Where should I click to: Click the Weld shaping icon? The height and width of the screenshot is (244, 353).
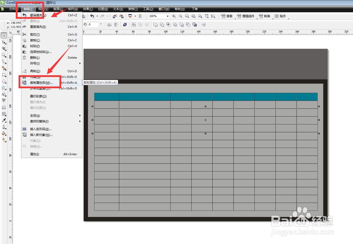(156, 25)
